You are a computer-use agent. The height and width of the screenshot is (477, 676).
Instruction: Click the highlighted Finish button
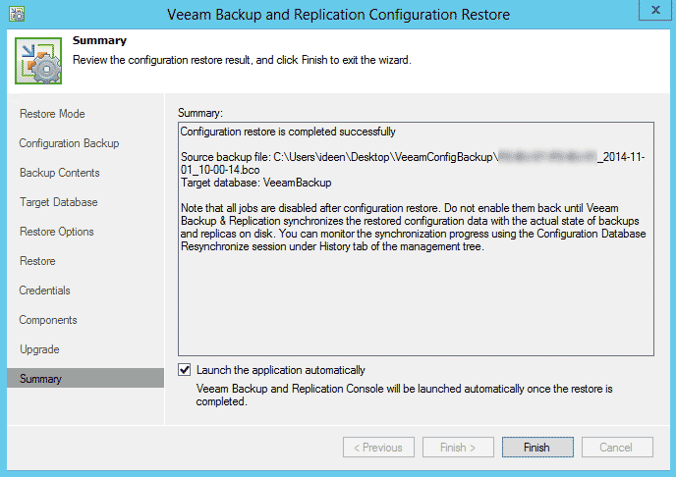pos(537,448)
